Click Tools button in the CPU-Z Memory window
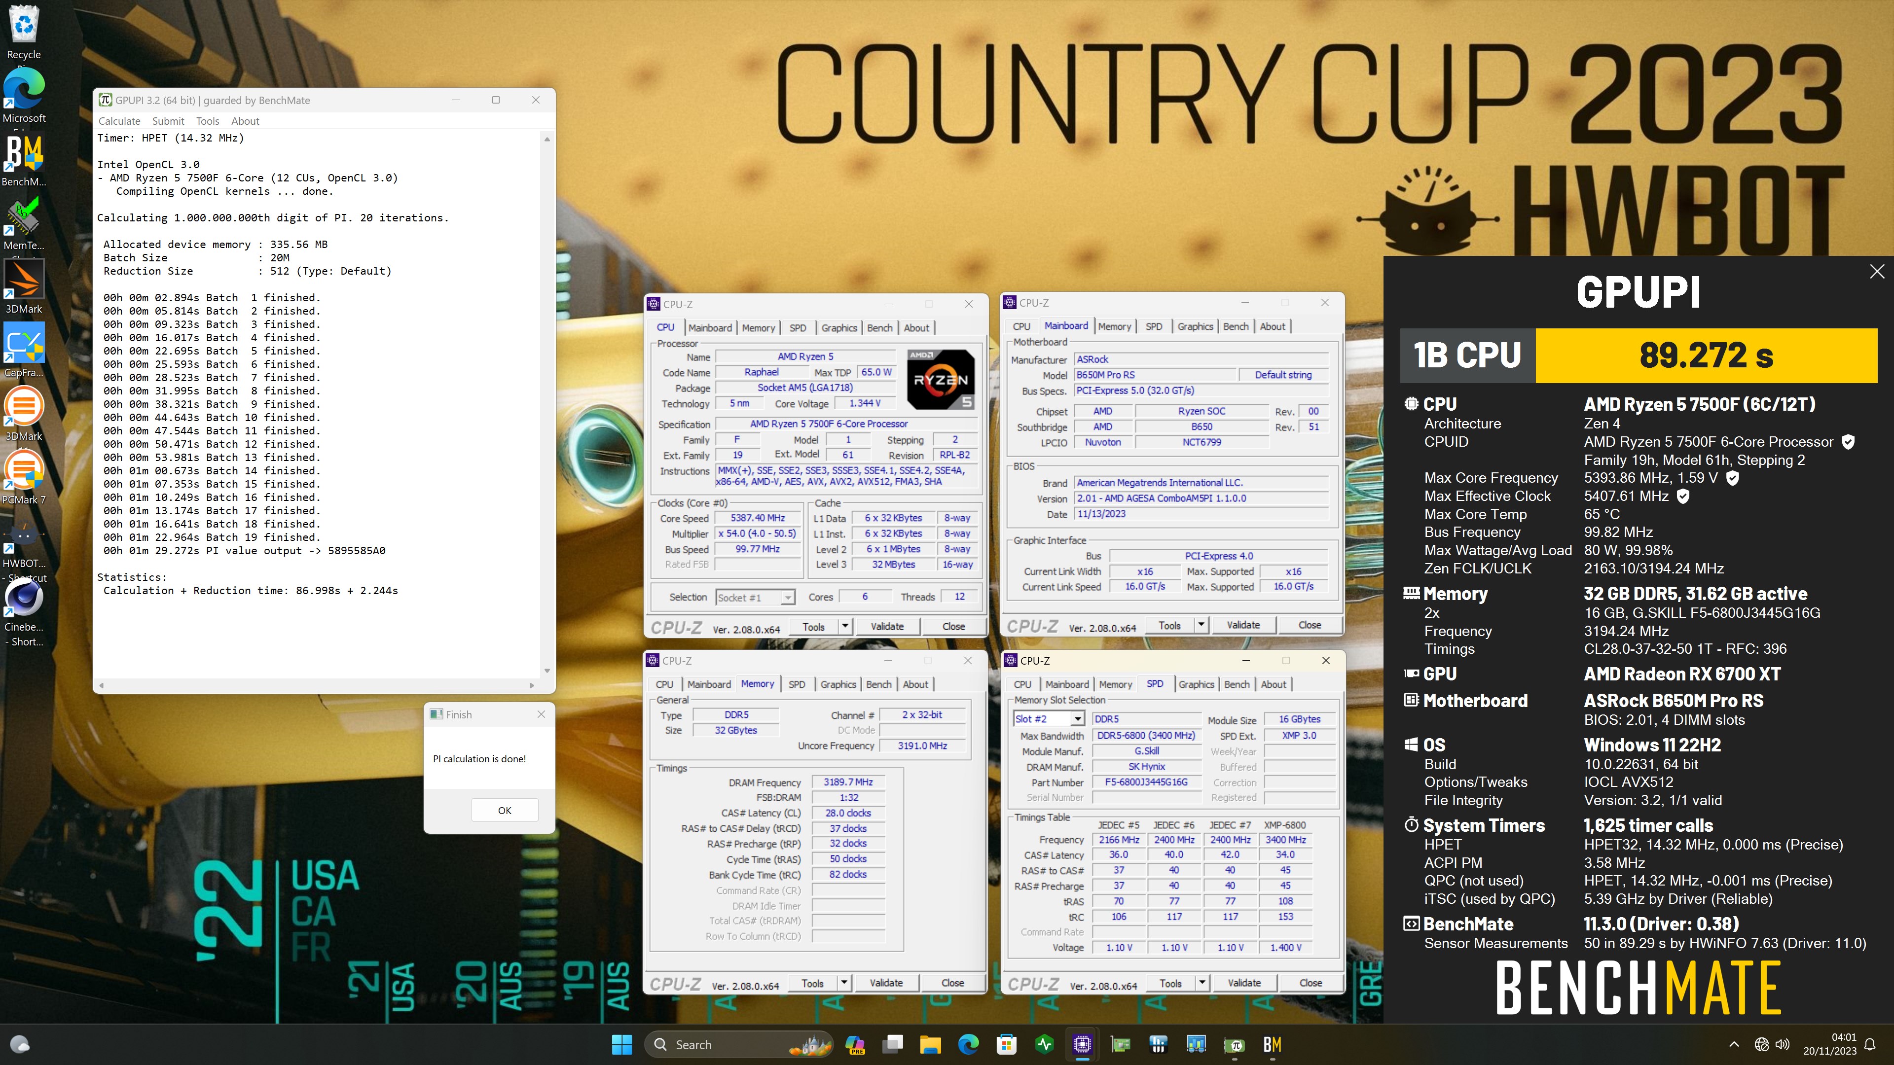This screenshot has width=1894, height=1065. [x=812, y=983]
